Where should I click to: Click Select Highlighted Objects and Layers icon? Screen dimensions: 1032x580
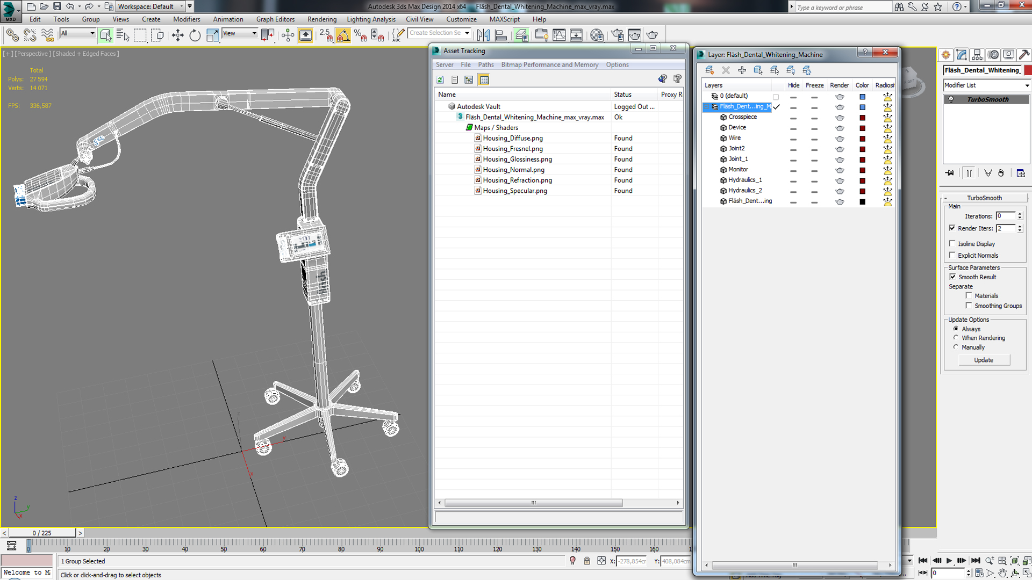[758, 70]
